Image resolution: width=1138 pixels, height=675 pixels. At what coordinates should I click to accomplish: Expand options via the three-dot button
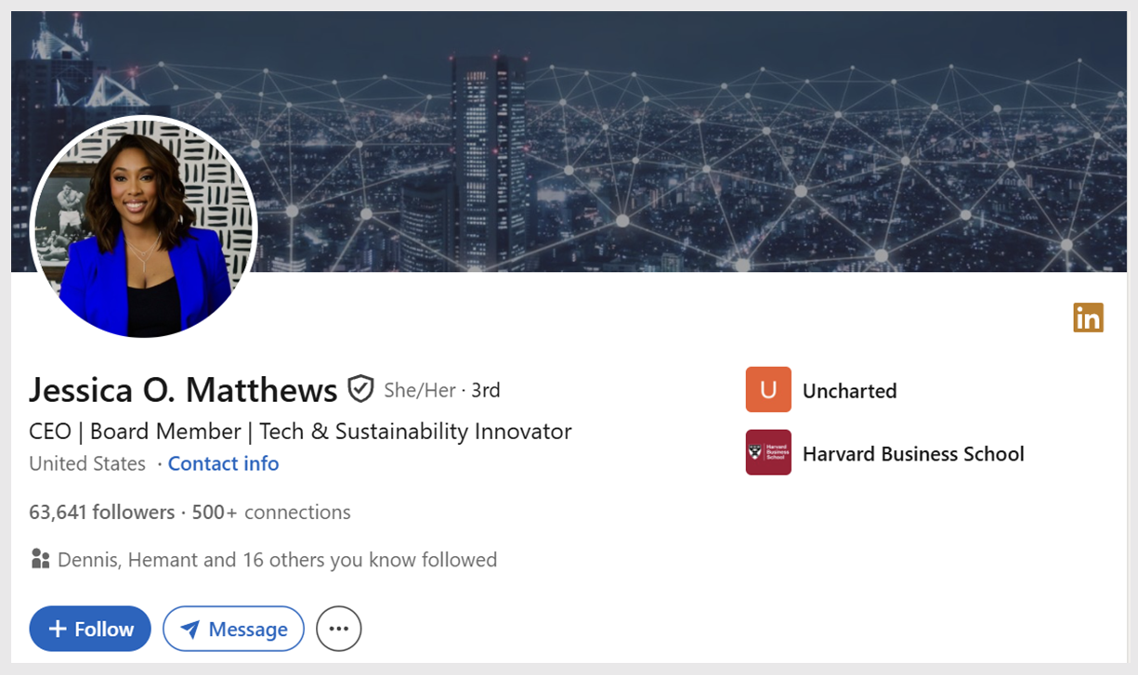(x=338, y=629)
